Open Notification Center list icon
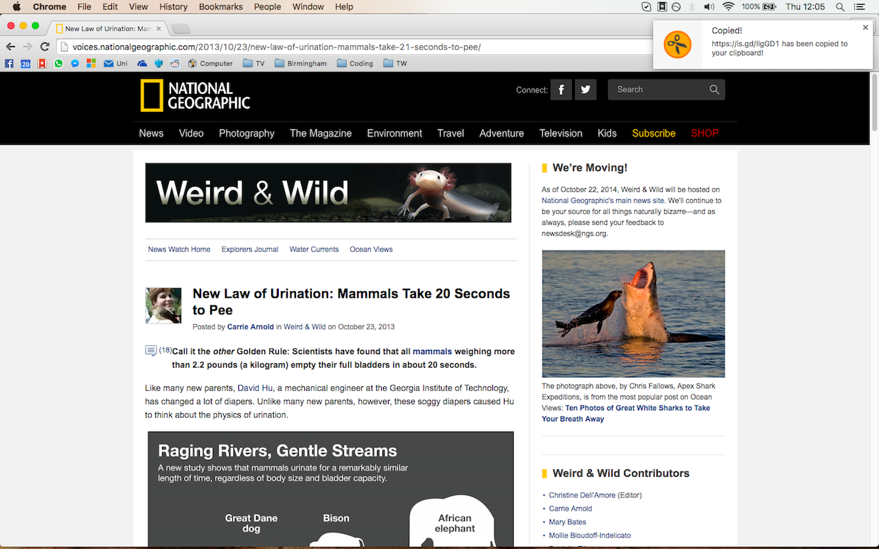The height and width of the screenshot is (549, 879). 858,7
